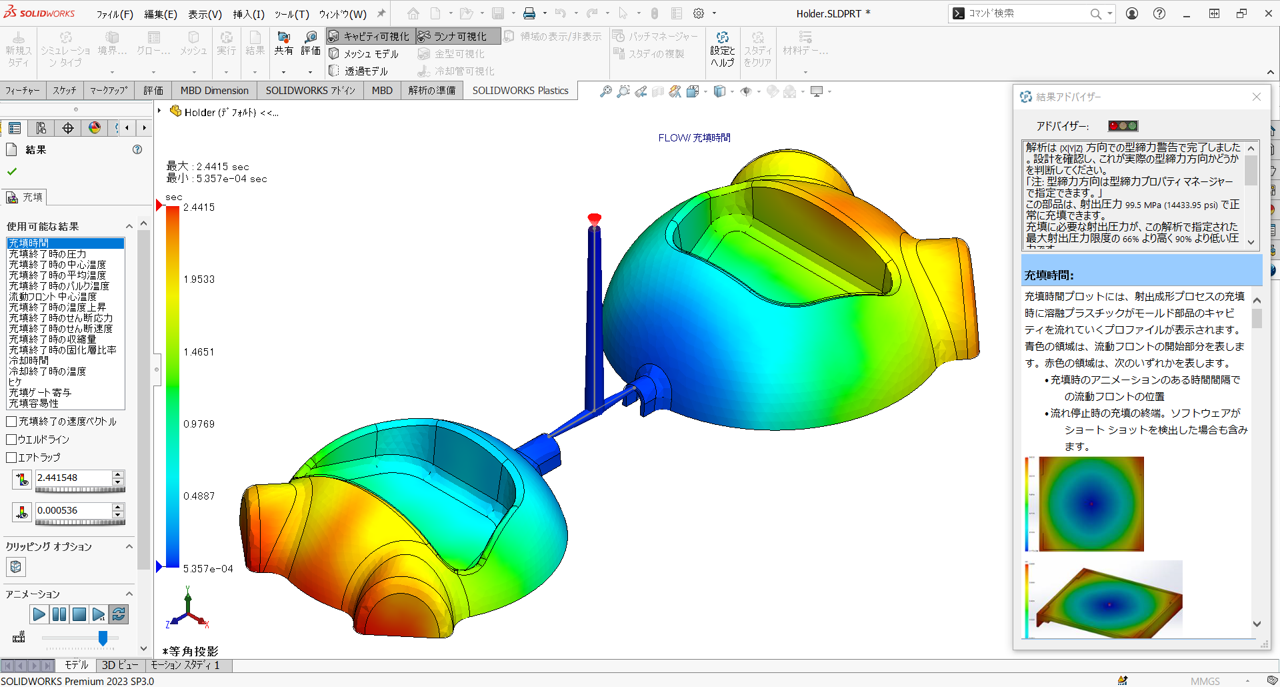Open 評価 dropdown arrow
The image size is (1280, 687).
click(310, 72)
